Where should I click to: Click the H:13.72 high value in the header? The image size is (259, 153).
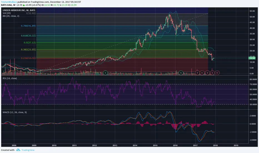click(x=55, y=5)
